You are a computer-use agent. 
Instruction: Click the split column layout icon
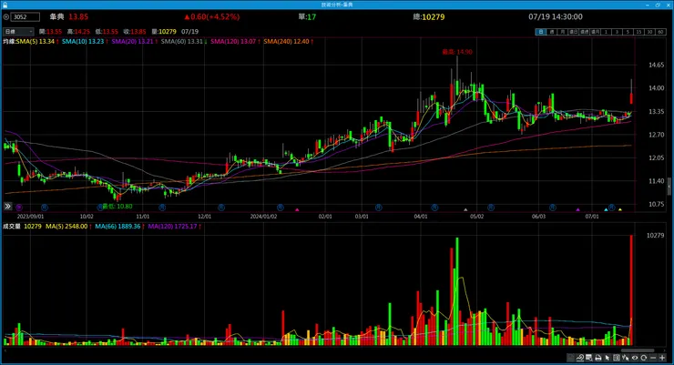617,358
